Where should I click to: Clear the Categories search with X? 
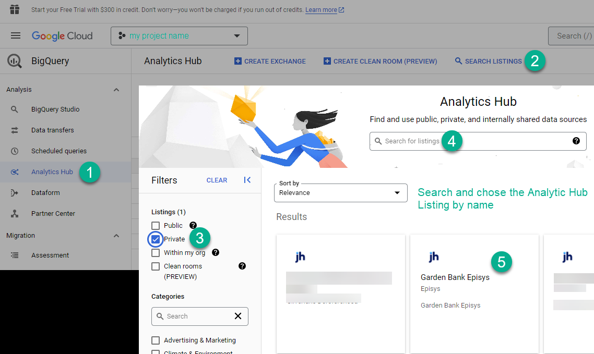(x=238, y=316)
